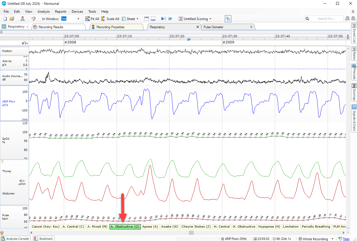Open the Event List side panel
The image size is (357, 241).
354,33
